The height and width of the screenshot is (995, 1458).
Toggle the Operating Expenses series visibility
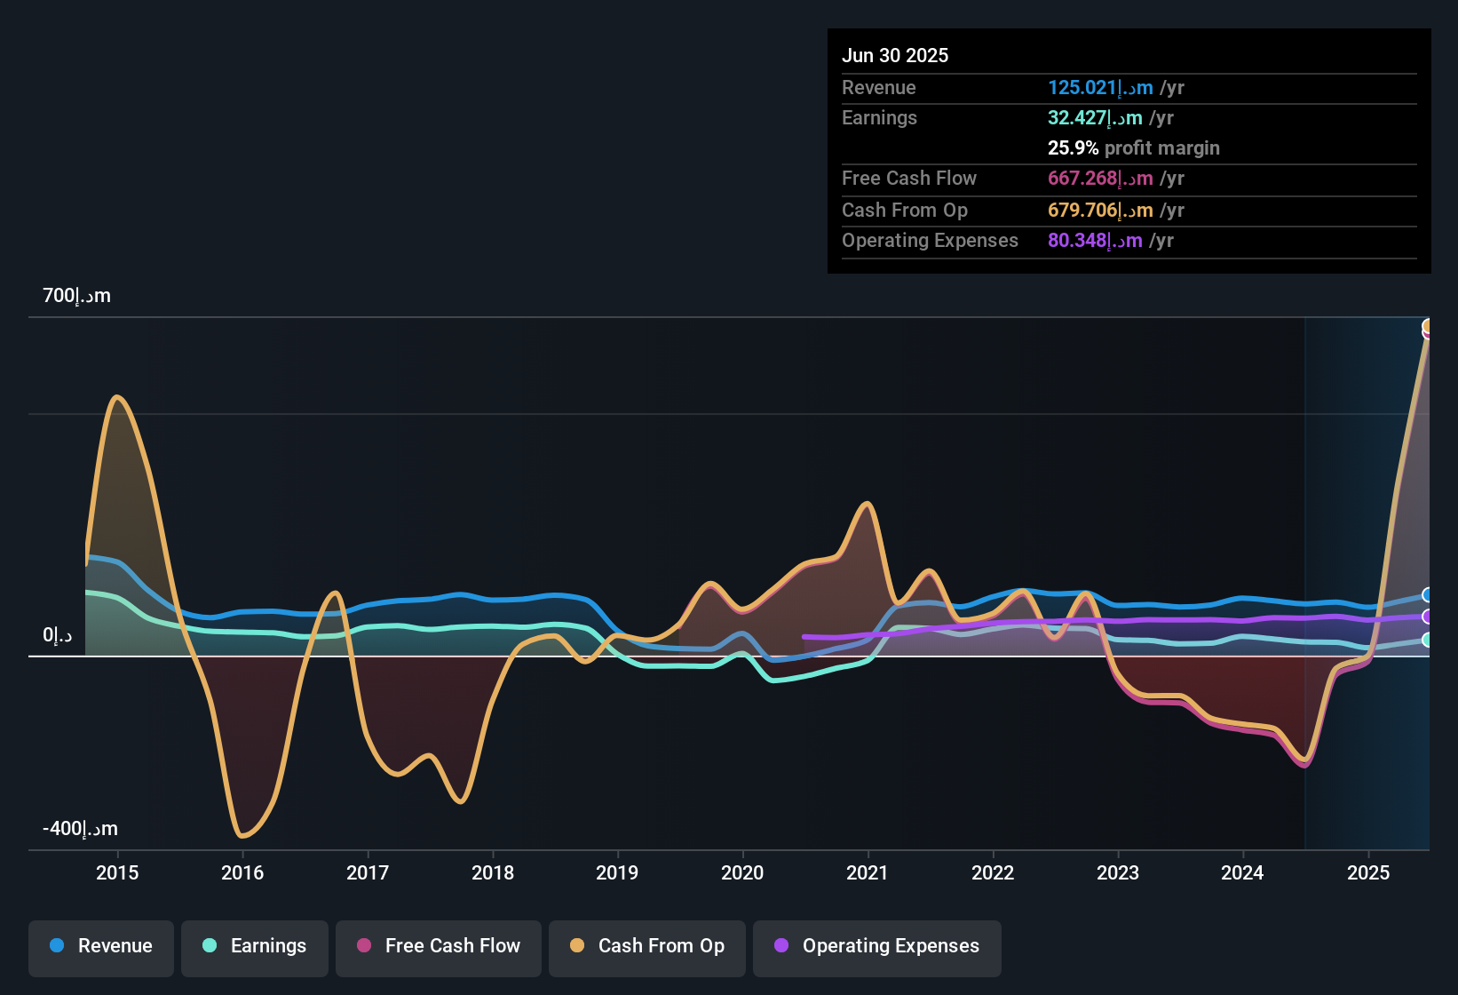click(876, 947)
